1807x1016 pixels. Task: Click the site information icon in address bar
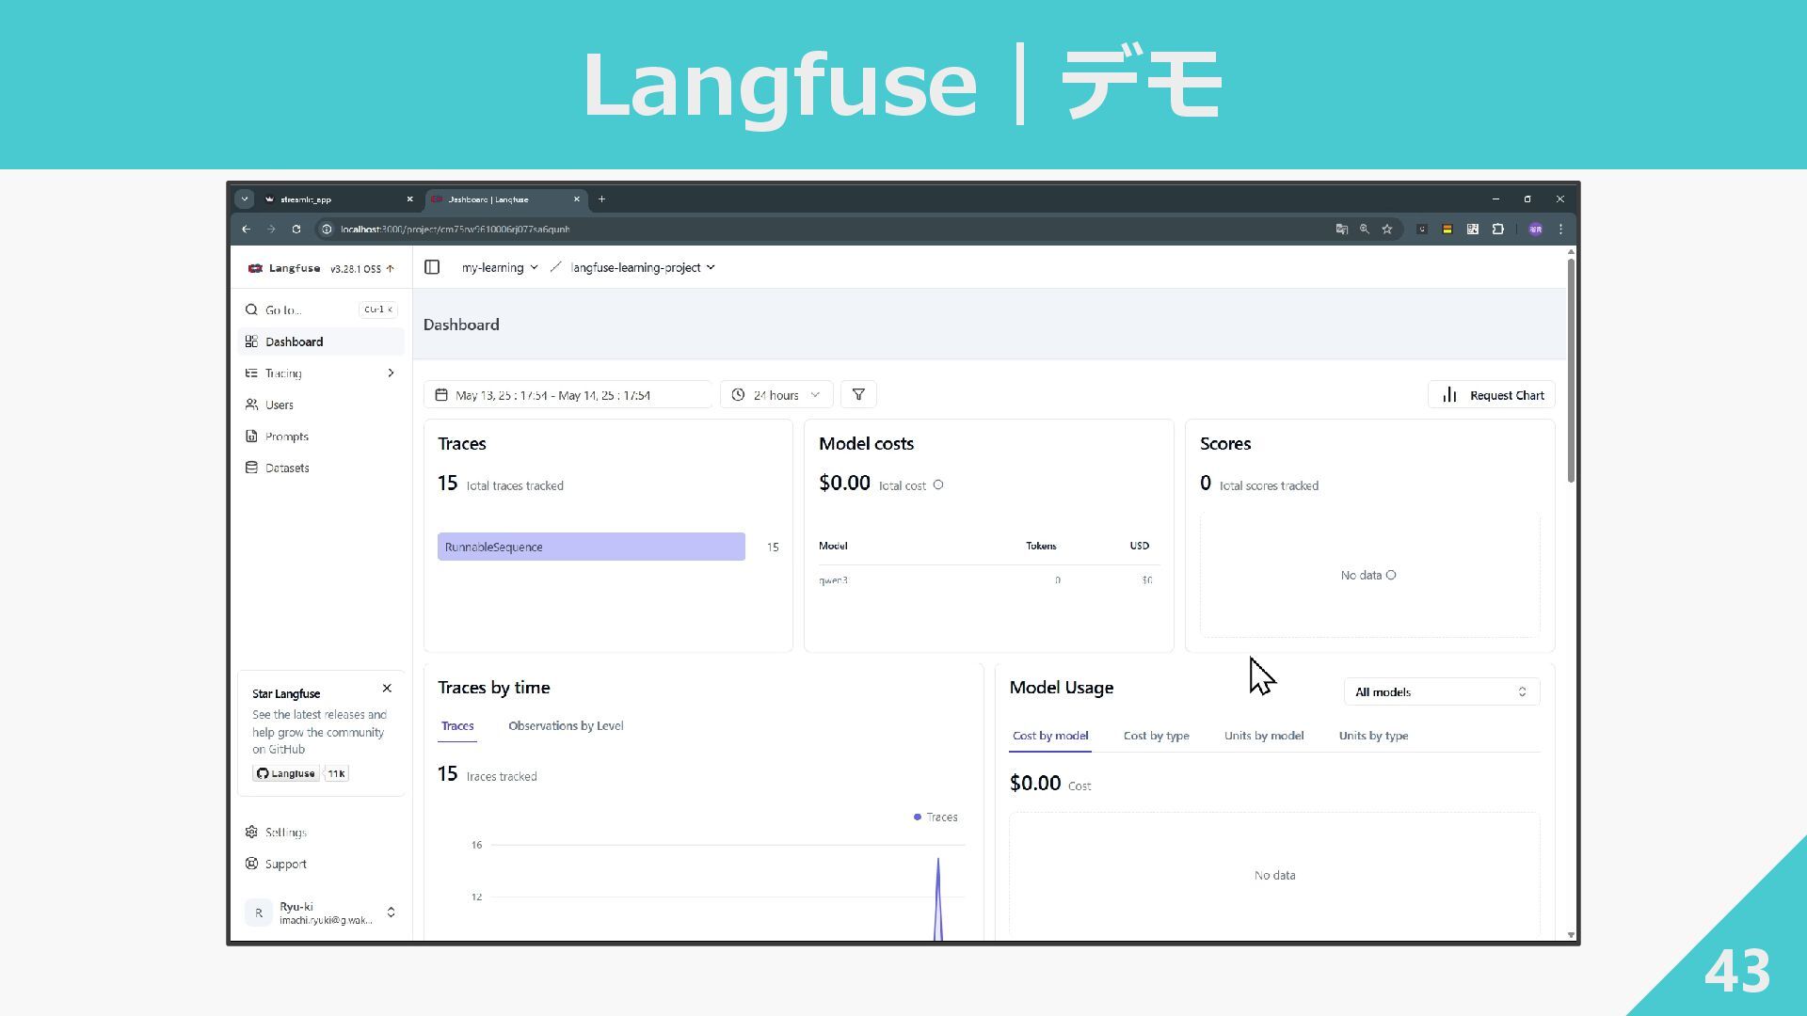pos(326,229)
